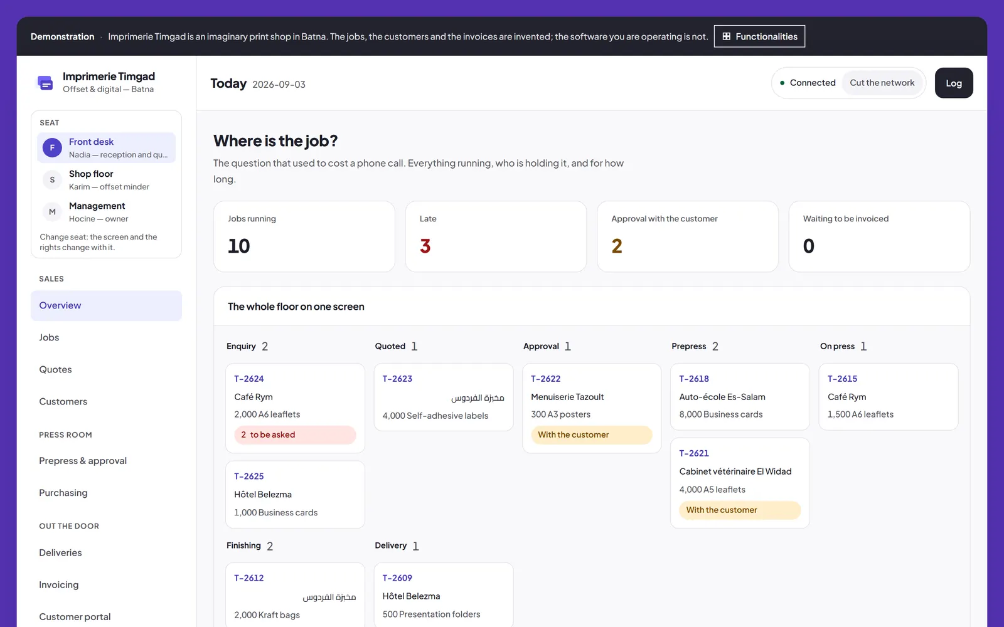This screenshot has height=627, width=1004.
Task: Click the date 2026-09-03
Action: coord(279,85)
